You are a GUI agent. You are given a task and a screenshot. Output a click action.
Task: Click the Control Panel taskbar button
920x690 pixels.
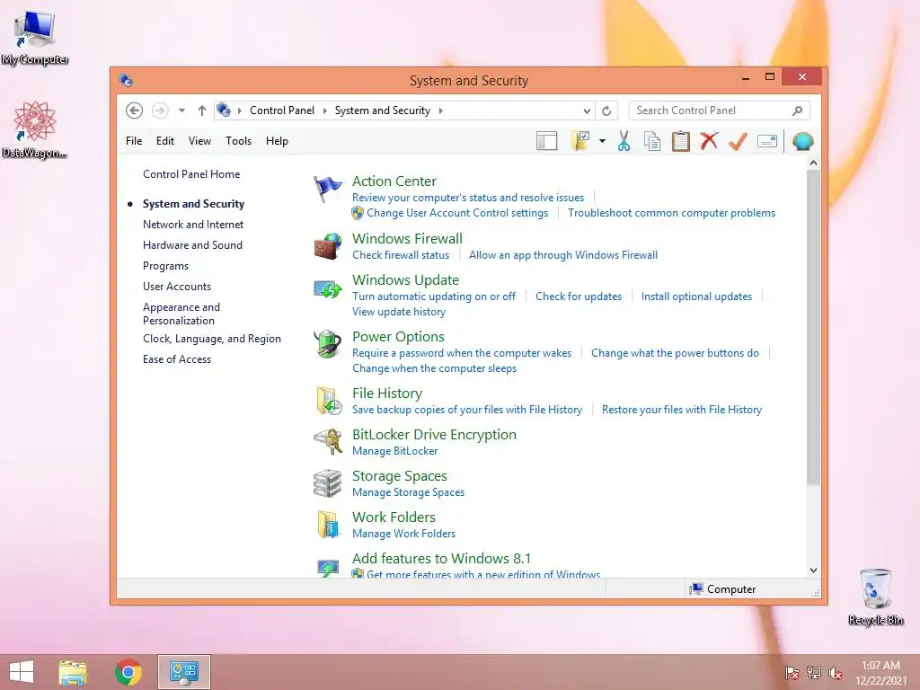(x=183, y=672)
